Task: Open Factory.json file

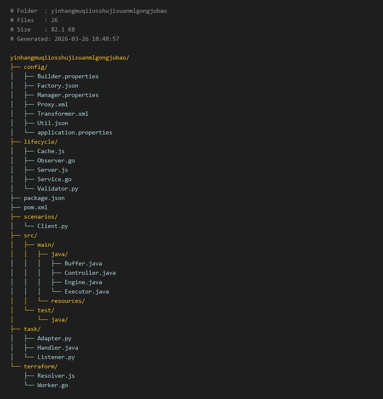Action: 57,85
